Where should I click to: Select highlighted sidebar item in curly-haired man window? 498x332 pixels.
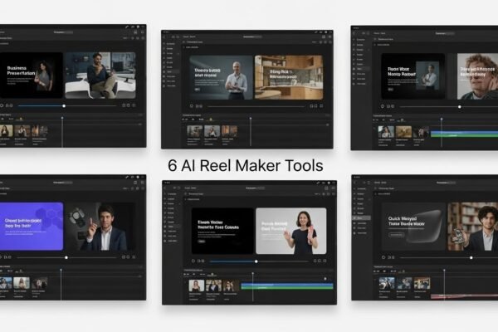coord(361,69)
